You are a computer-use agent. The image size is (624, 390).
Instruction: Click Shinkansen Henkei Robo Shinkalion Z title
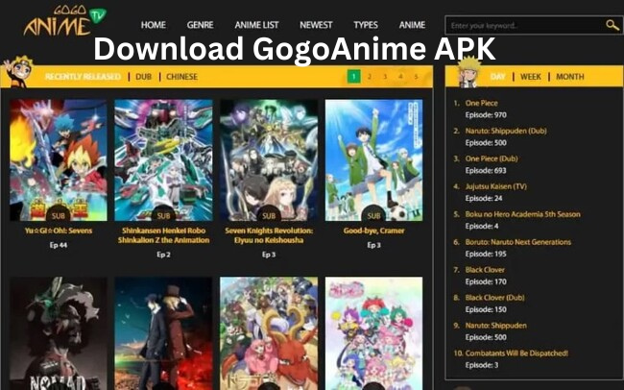(x=163, y=235)
